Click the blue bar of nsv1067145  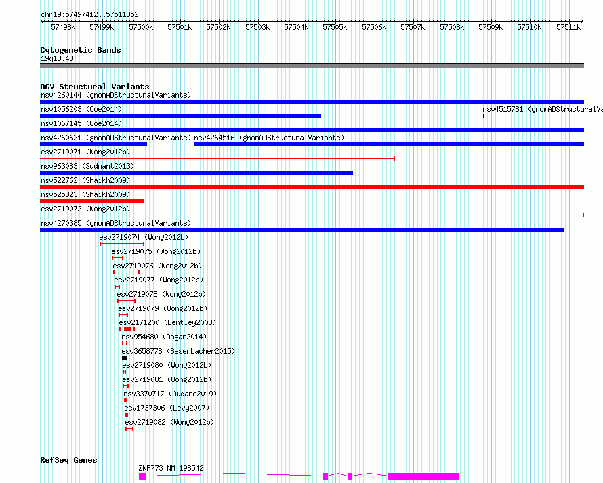[x=312, y=130]
